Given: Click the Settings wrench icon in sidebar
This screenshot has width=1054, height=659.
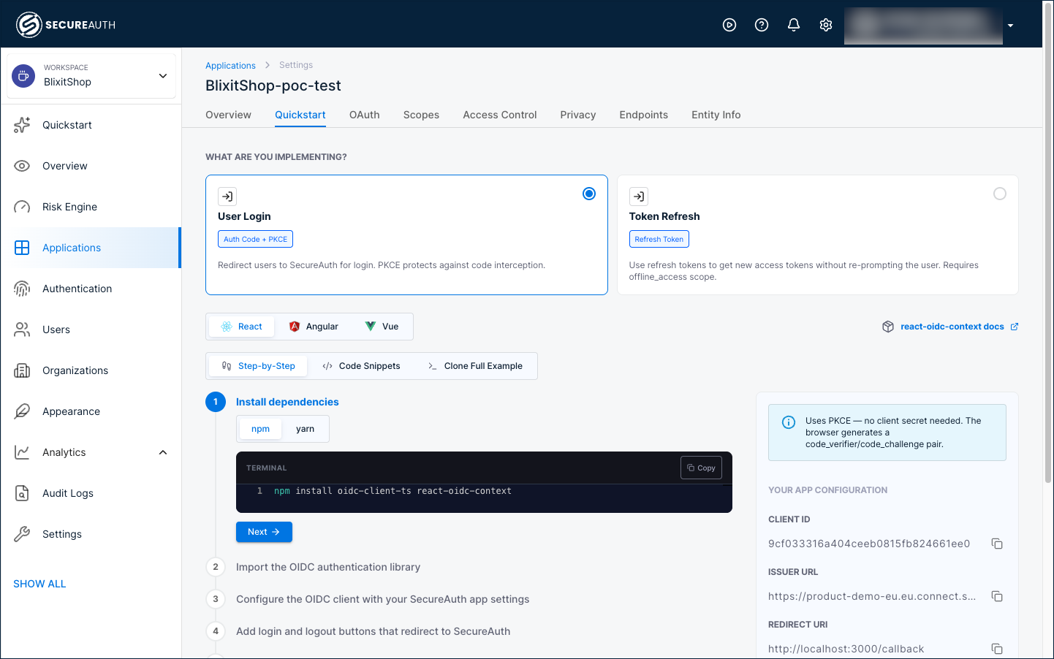Looking at the screenshot, I should click(x=22, y=534).
